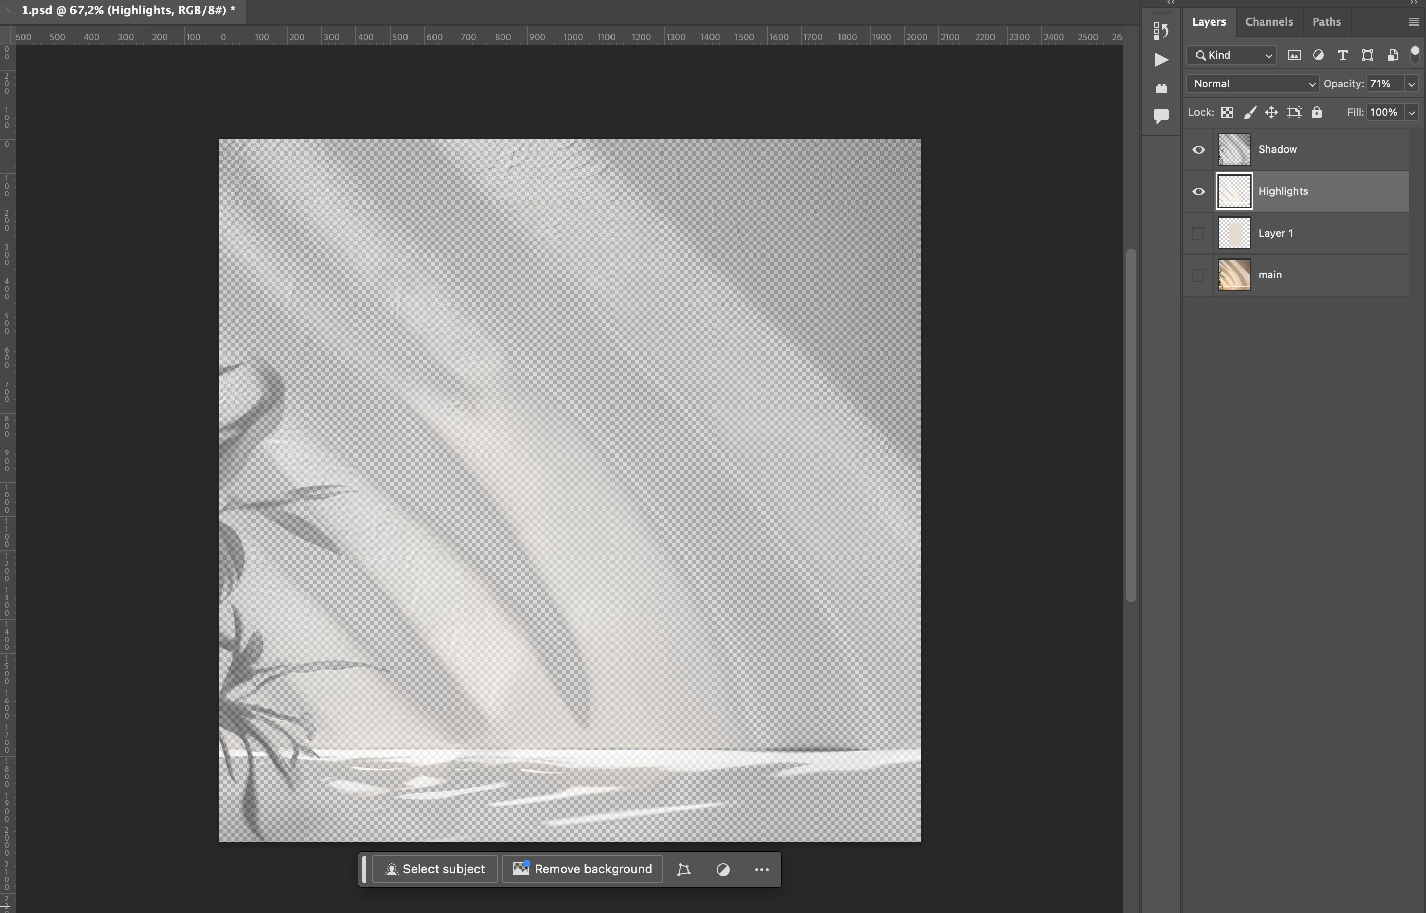1426x913 pixels.
Task: Click the Remove background button
Action: coord(582,869)
